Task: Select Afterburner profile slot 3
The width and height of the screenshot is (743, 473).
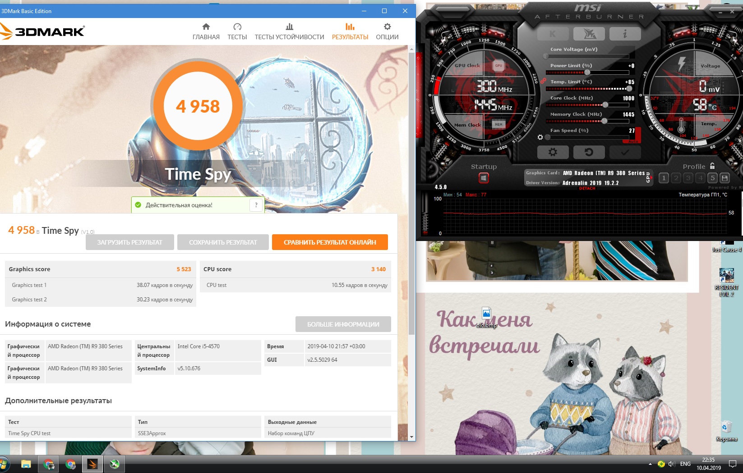Action: 688,178
